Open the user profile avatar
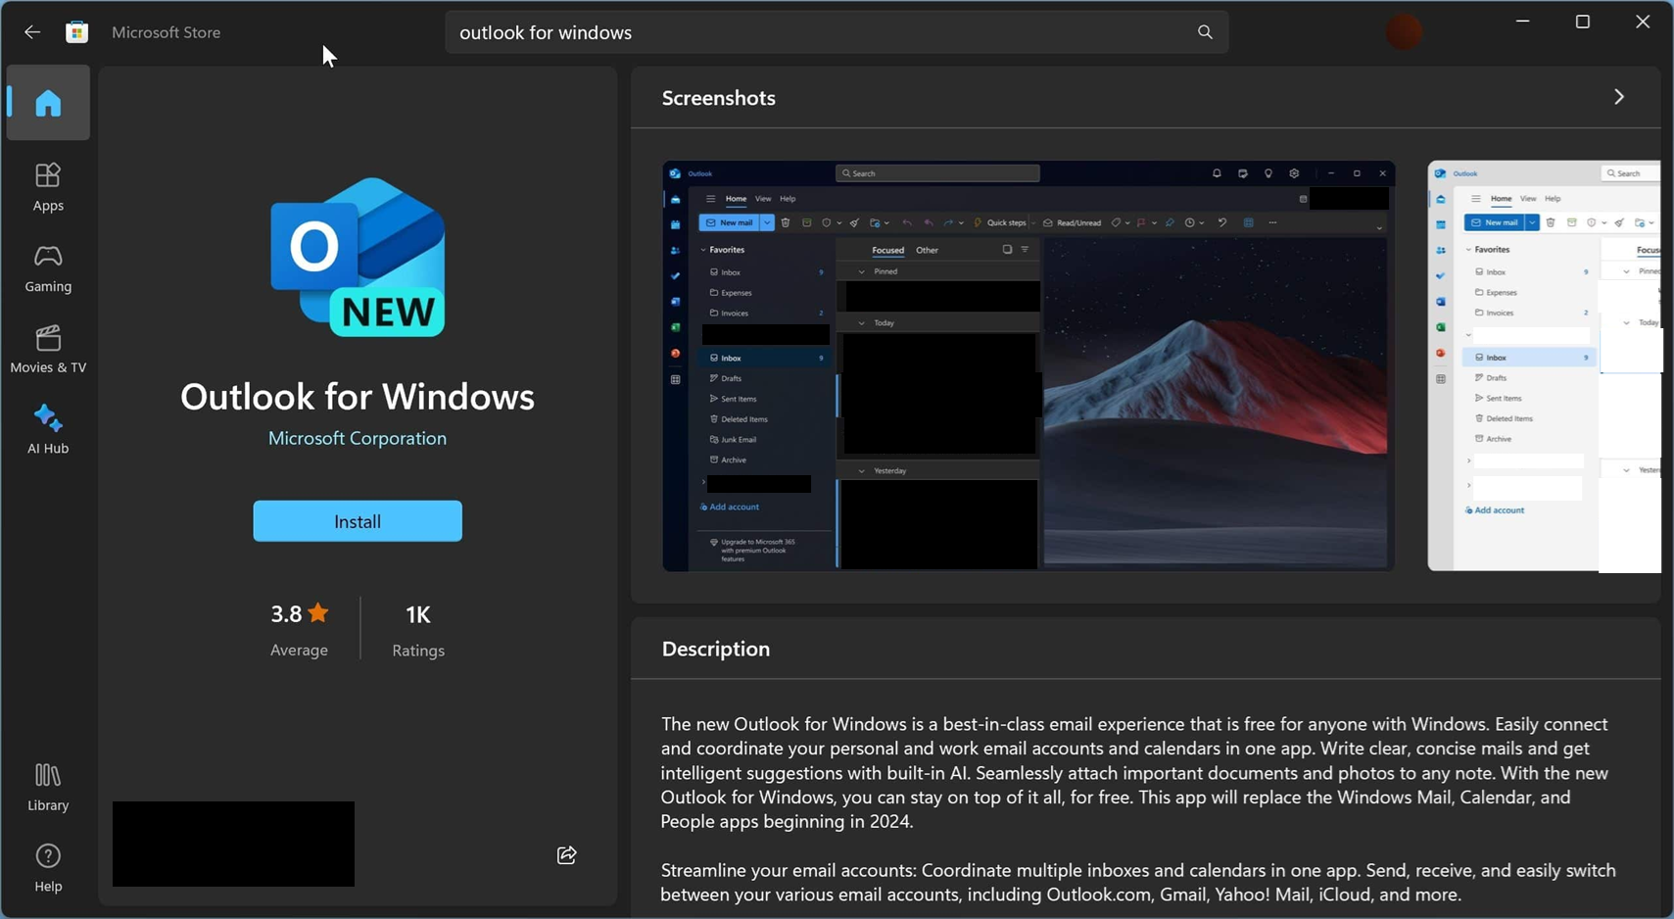 [1404, 32]
